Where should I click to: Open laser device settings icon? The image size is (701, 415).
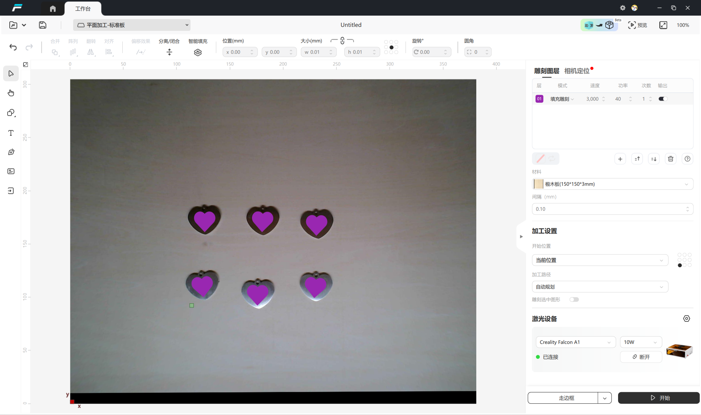click(x=686, y=319)
